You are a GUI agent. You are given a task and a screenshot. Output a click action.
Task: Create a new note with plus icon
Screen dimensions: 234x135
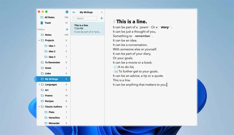pyautogui.click(x=102, y=18)
